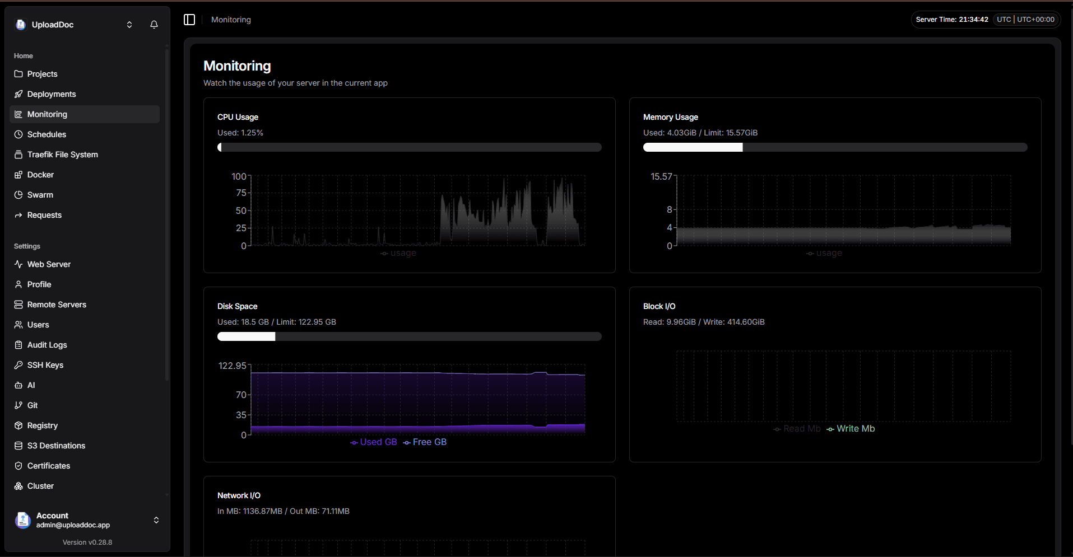Click the Monitoring breadcrumb text
Screen dimensions: 1073x557
[x=231, y=20]
